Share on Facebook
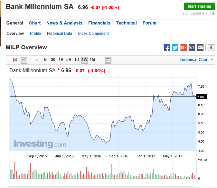217x188 pixels. (167, 47)
